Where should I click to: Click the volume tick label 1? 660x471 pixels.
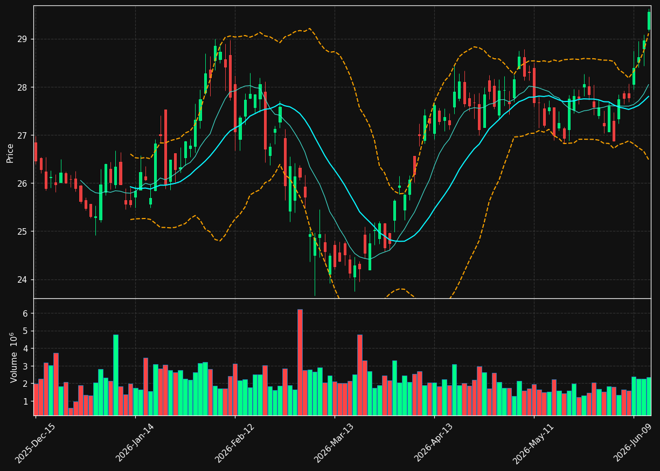coord(27,401)
